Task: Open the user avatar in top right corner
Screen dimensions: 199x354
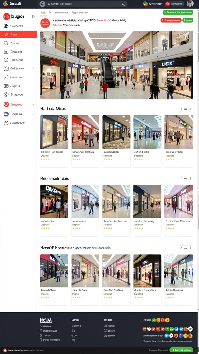Action: 190,4
